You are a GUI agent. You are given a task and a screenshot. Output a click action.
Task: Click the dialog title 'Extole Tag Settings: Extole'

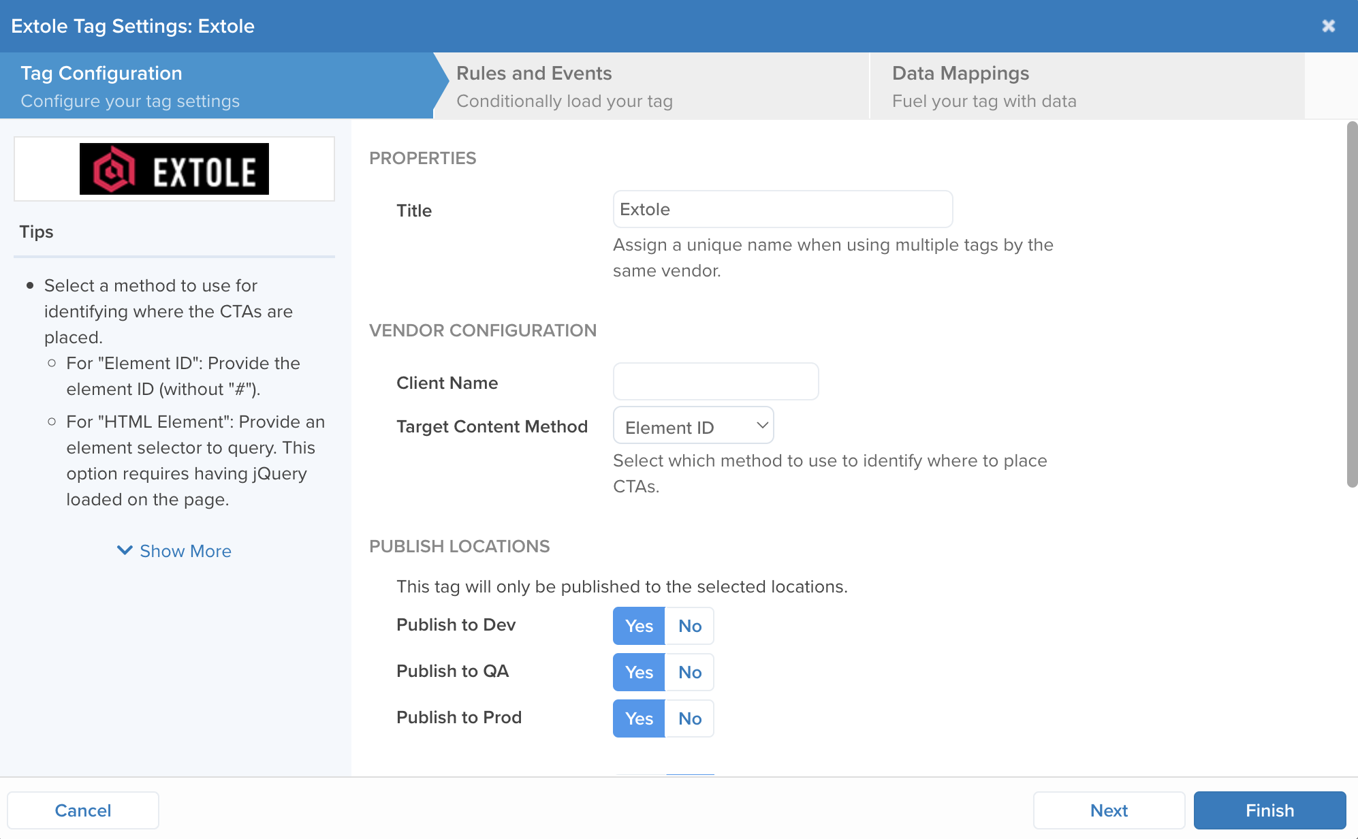click(133, 26)
